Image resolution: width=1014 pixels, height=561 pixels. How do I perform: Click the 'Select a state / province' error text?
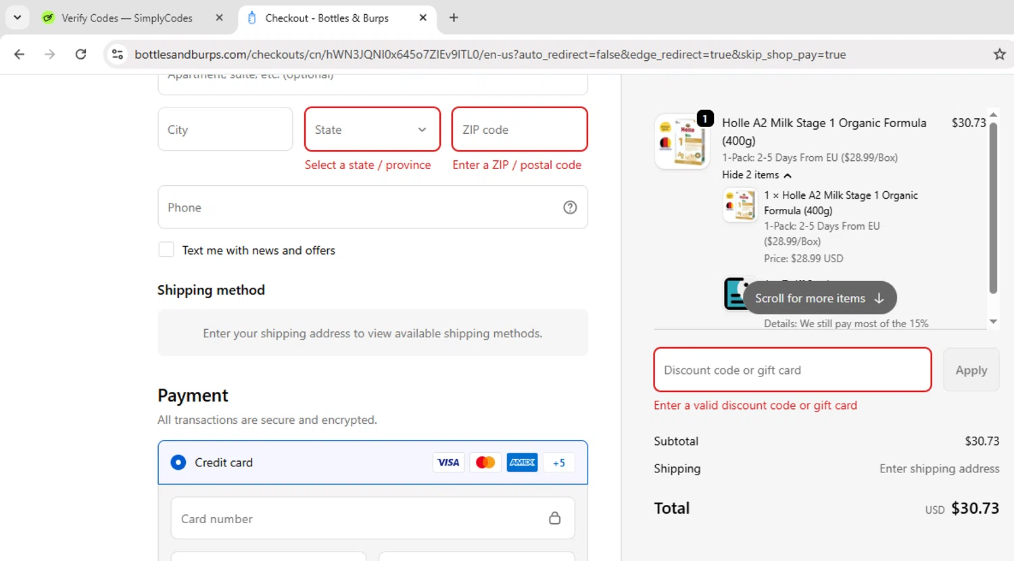(x=368, y=165)
